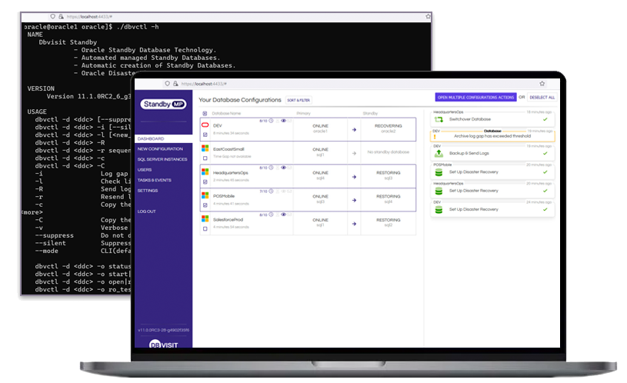Click the clock icon on POSMobile row

pyautogui.click(x=271, y=191)
